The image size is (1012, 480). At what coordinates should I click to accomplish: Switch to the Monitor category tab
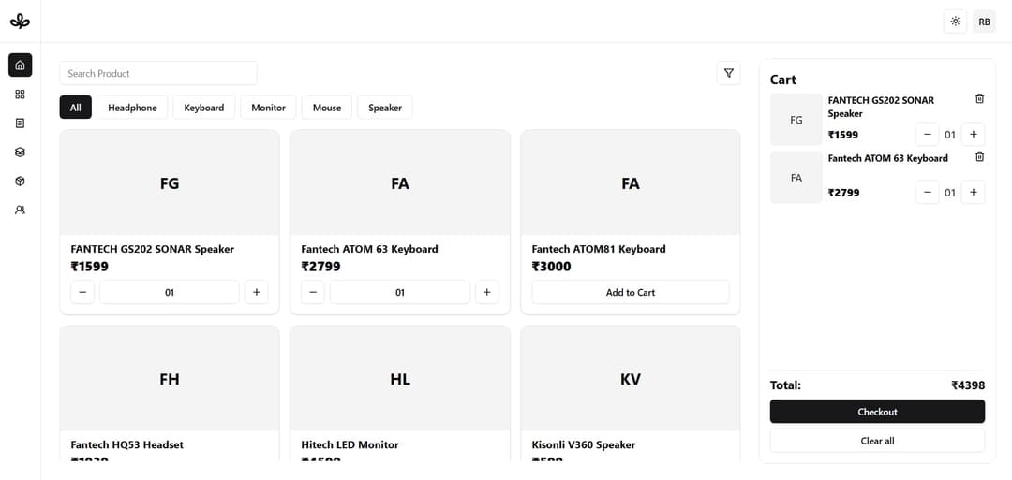click(x=268, y=108)
